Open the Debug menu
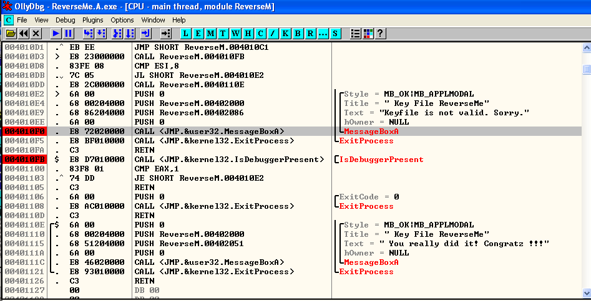591x301 pixels. pos(65,20)
